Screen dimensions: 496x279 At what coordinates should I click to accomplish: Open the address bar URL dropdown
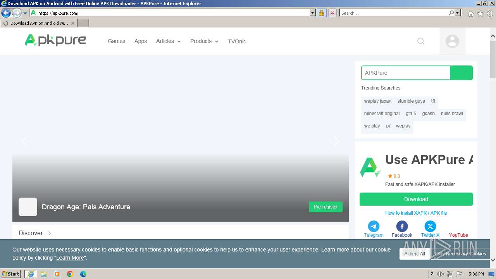tap(313, 13)
